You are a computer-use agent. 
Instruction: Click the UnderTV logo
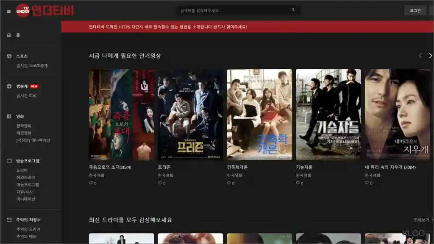[x=45, y=11]
